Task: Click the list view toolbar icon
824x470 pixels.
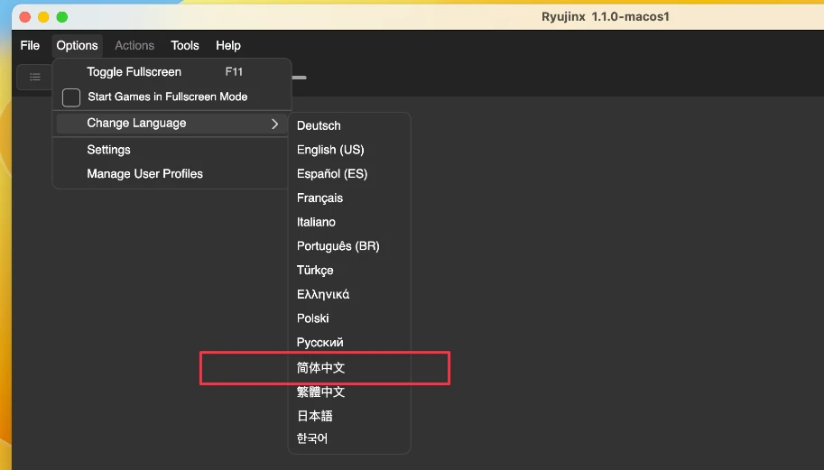Action: tap(34, 78)
